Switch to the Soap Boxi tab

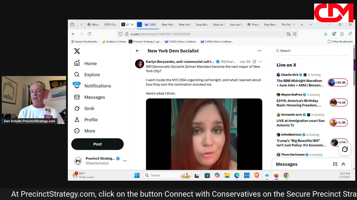202,24
